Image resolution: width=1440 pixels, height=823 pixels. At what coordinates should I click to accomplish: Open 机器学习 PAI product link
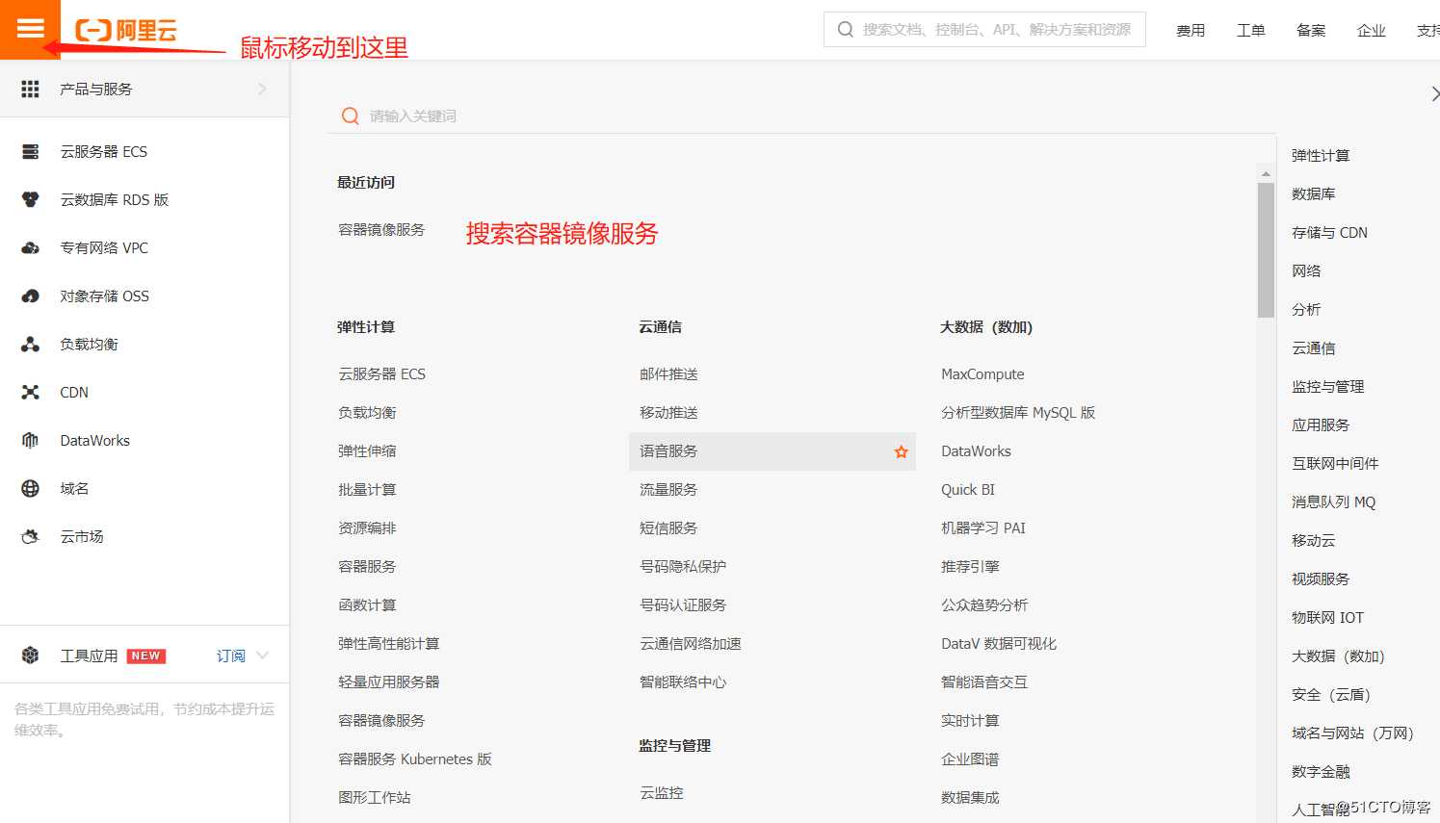tap(983, 527)
